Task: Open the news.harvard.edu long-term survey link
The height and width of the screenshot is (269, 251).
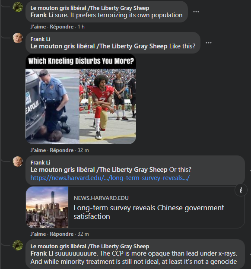Action: click(110, 178)
